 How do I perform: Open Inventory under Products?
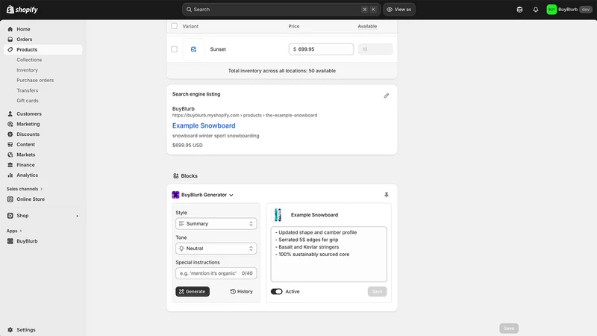coord(27,70)
